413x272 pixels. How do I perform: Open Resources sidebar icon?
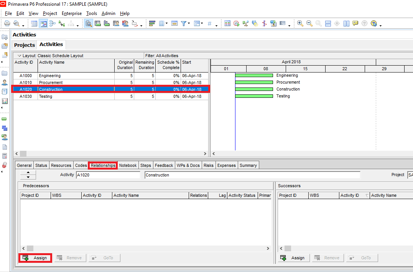pos(5,82)
